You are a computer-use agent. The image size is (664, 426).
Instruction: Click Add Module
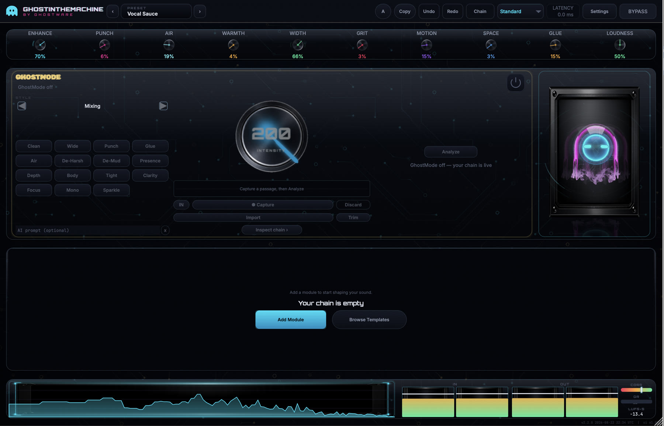pyautogui.click(x=291, y=320)
